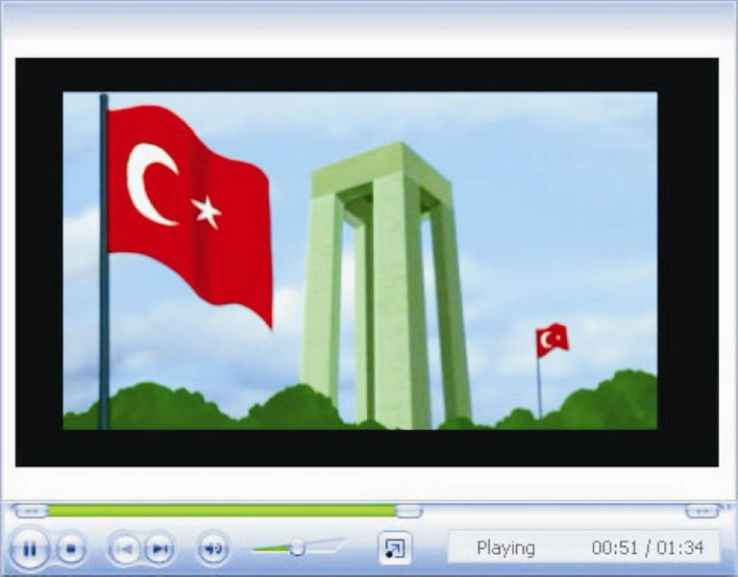Click the "Playing" status text
This screenshot has width=738, height=577.
[505, 548]
